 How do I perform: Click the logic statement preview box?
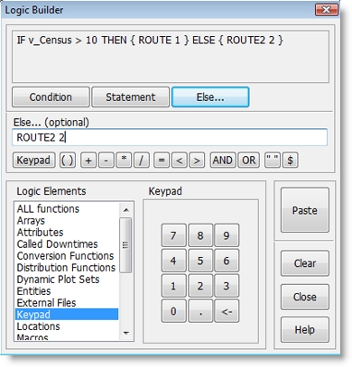coord(171,57)
